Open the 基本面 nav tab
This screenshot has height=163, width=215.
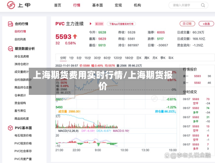point(98,5)
